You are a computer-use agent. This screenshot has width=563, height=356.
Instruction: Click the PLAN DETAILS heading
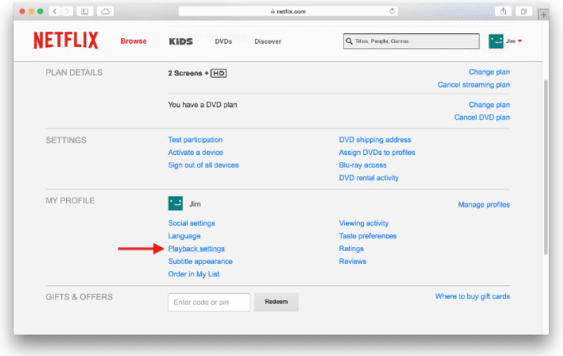point(74,72)
